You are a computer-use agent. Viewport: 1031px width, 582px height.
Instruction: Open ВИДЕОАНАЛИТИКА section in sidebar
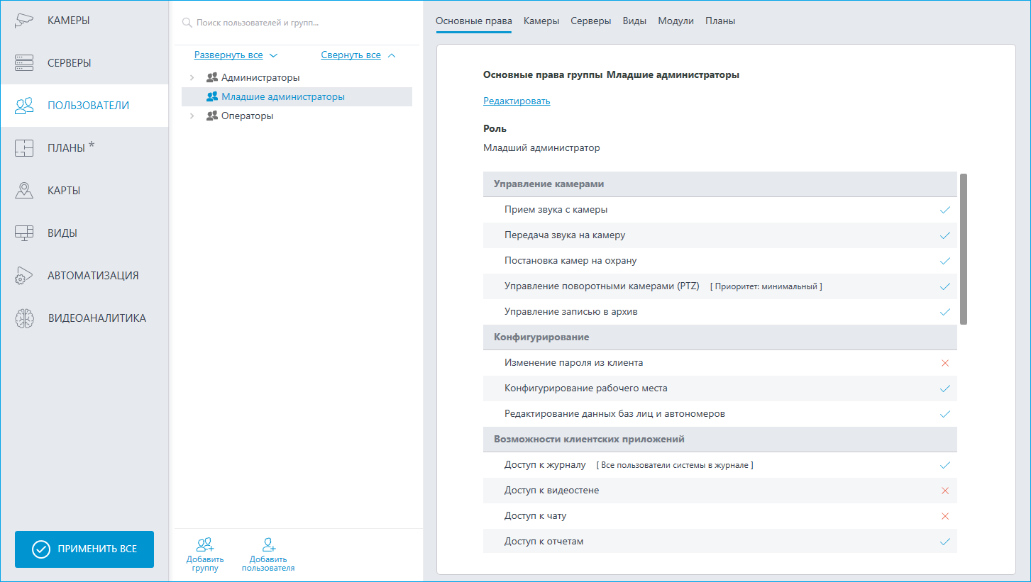[x=84, y=318]
